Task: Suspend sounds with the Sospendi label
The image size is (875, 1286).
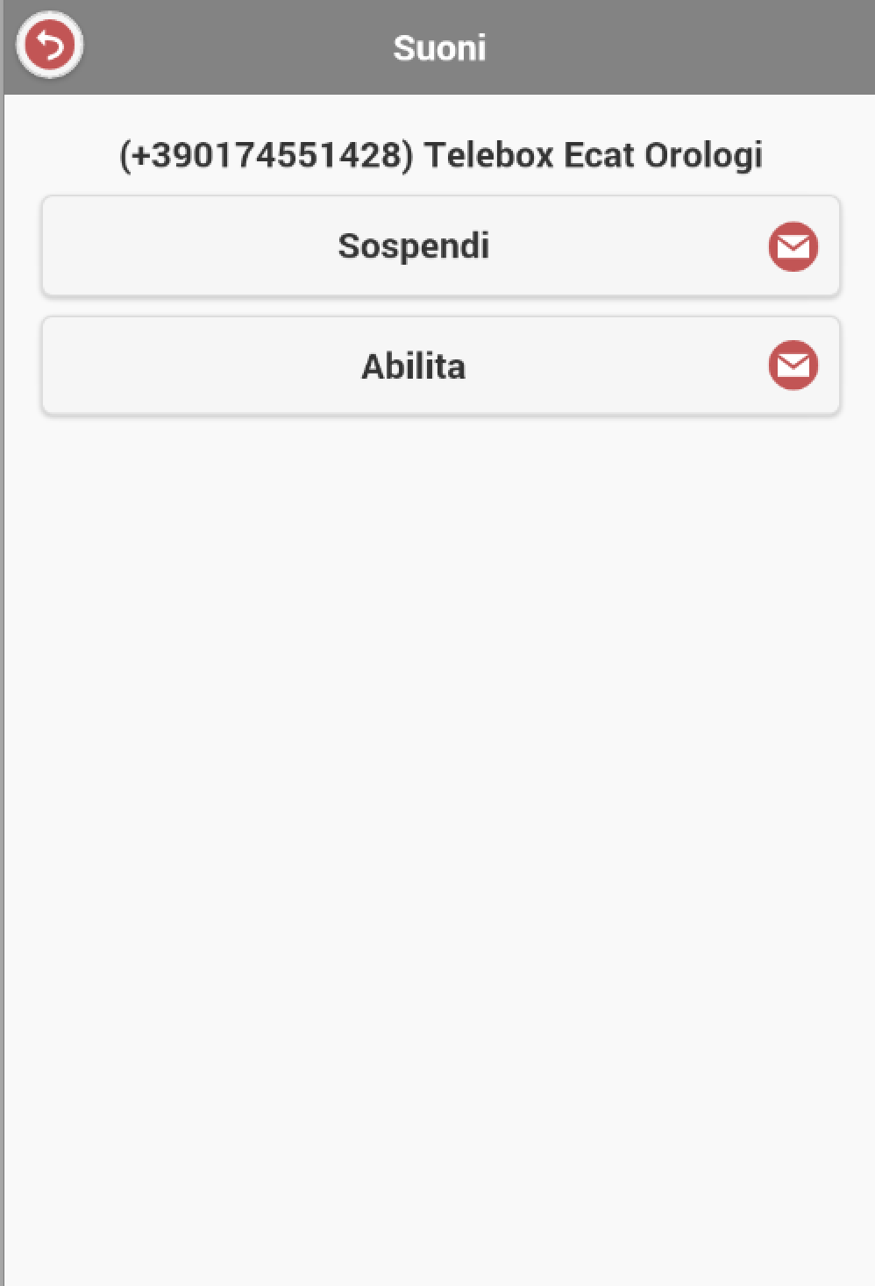Action: click(414, 246)
